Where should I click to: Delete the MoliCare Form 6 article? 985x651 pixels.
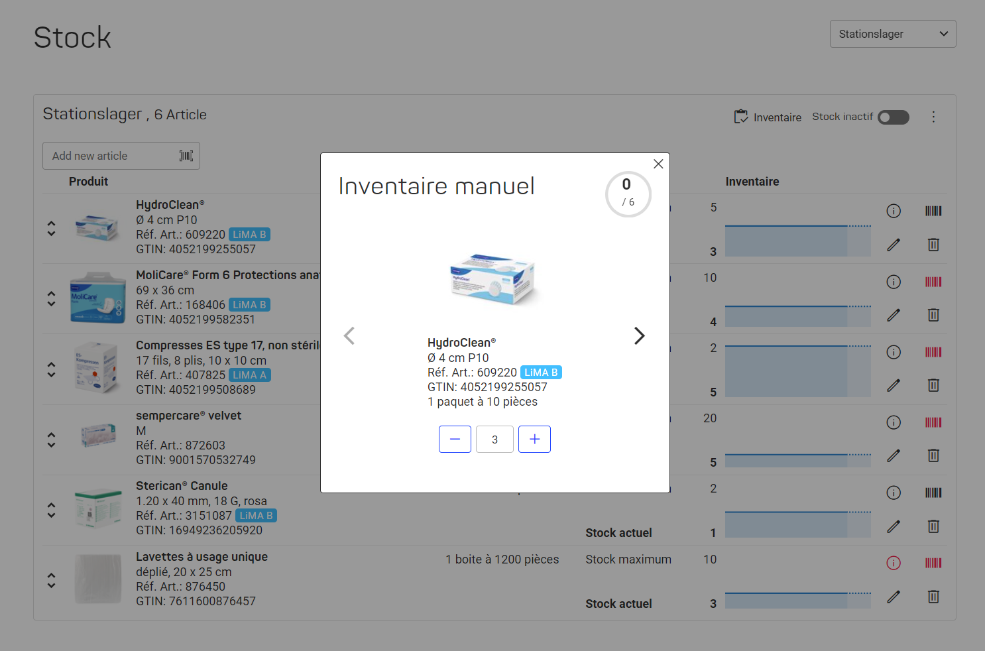pos(933,315)
